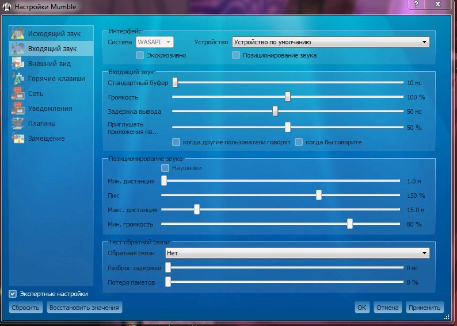Image resolution: width=457 pixels, height=326 pixels.
Task: Enable Позиционирование звука checkbox in Интерфейс
Action: [x=236, y=55]
